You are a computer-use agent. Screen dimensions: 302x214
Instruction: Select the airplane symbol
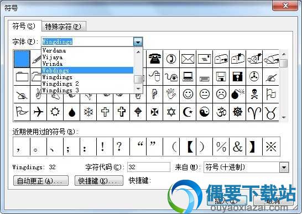[38, 112]
